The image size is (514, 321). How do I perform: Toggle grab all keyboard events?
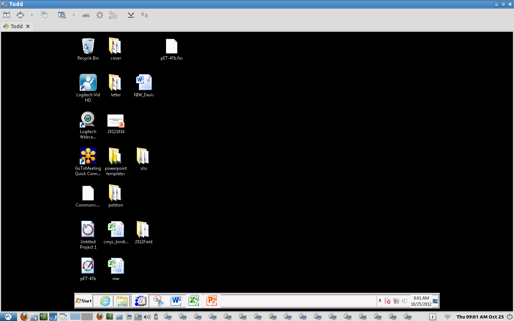(86, 15)
